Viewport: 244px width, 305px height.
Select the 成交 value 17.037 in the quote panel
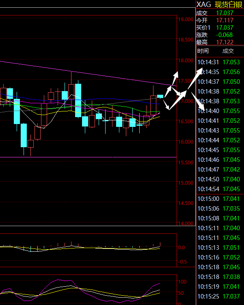[x=225, y=13]
